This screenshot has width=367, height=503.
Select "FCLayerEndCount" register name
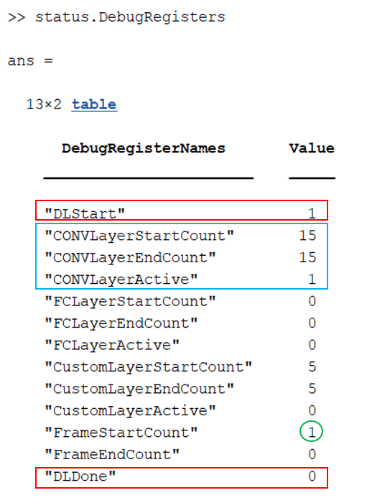(121, 323)
